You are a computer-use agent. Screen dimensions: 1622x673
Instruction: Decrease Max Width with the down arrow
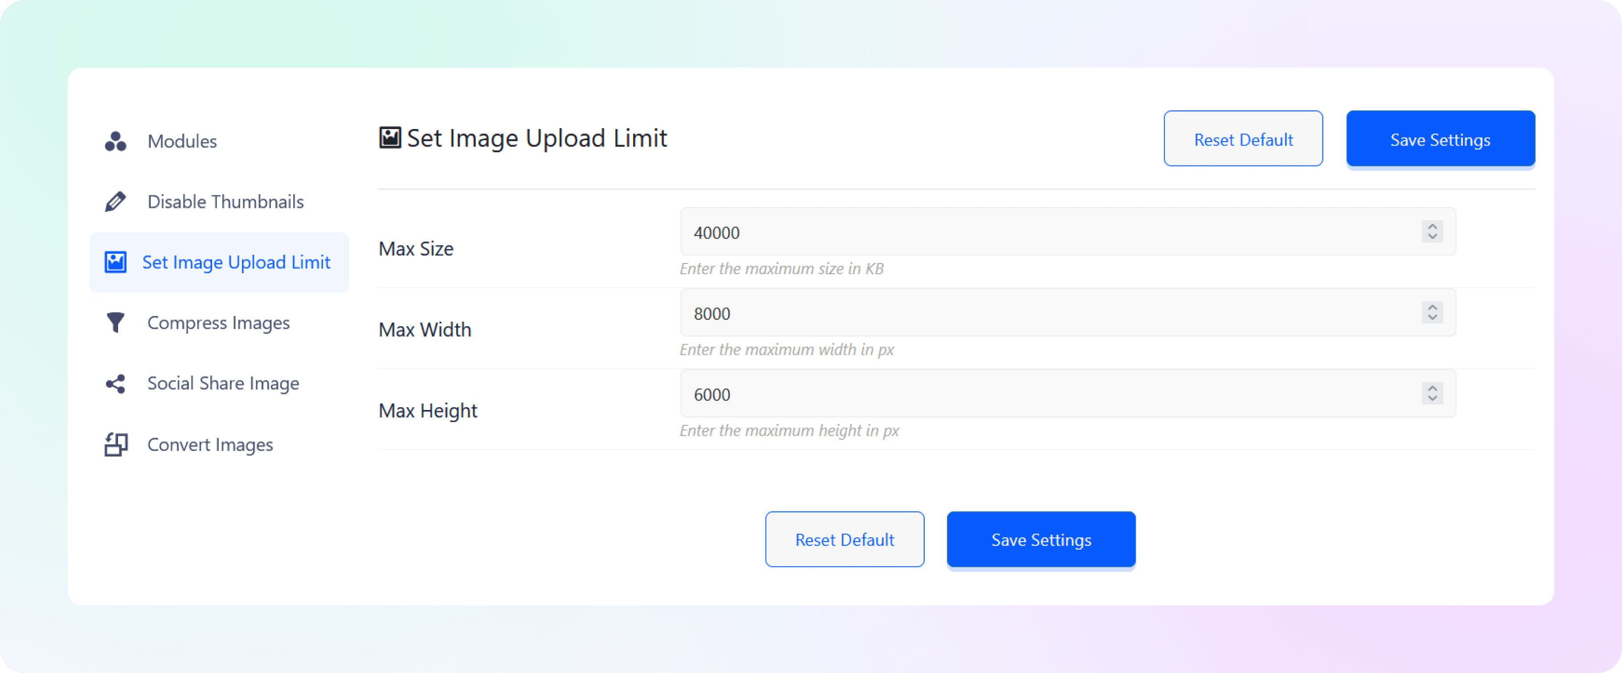(x=1432, y=318)
